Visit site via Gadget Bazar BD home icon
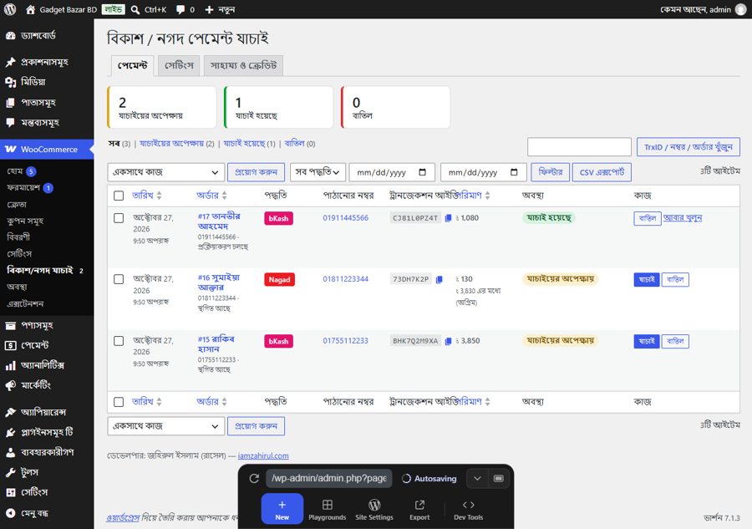The image size is (752, 529). click(30, 9)
